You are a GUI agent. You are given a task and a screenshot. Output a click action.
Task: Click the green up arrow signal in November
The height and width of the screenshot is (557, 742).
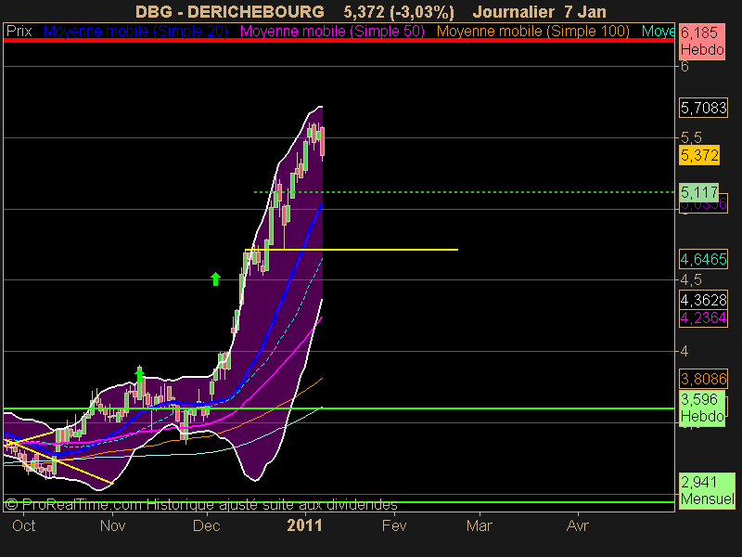[139, 375]
